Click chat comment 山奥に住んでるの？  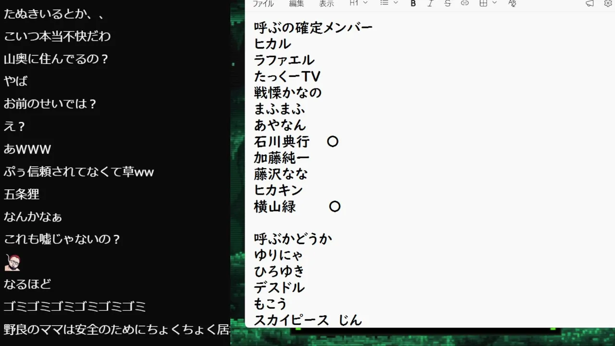(57, 59)
